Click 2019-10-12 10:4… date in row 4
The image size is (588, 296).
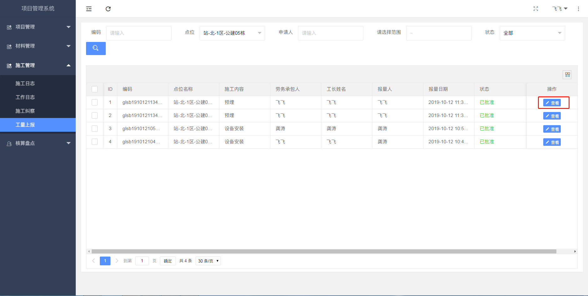(x=448, y=142)
